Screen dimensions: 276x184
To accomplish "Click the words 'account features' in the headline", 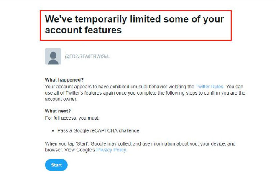I will pyautogui.click(x=83, y=30).
